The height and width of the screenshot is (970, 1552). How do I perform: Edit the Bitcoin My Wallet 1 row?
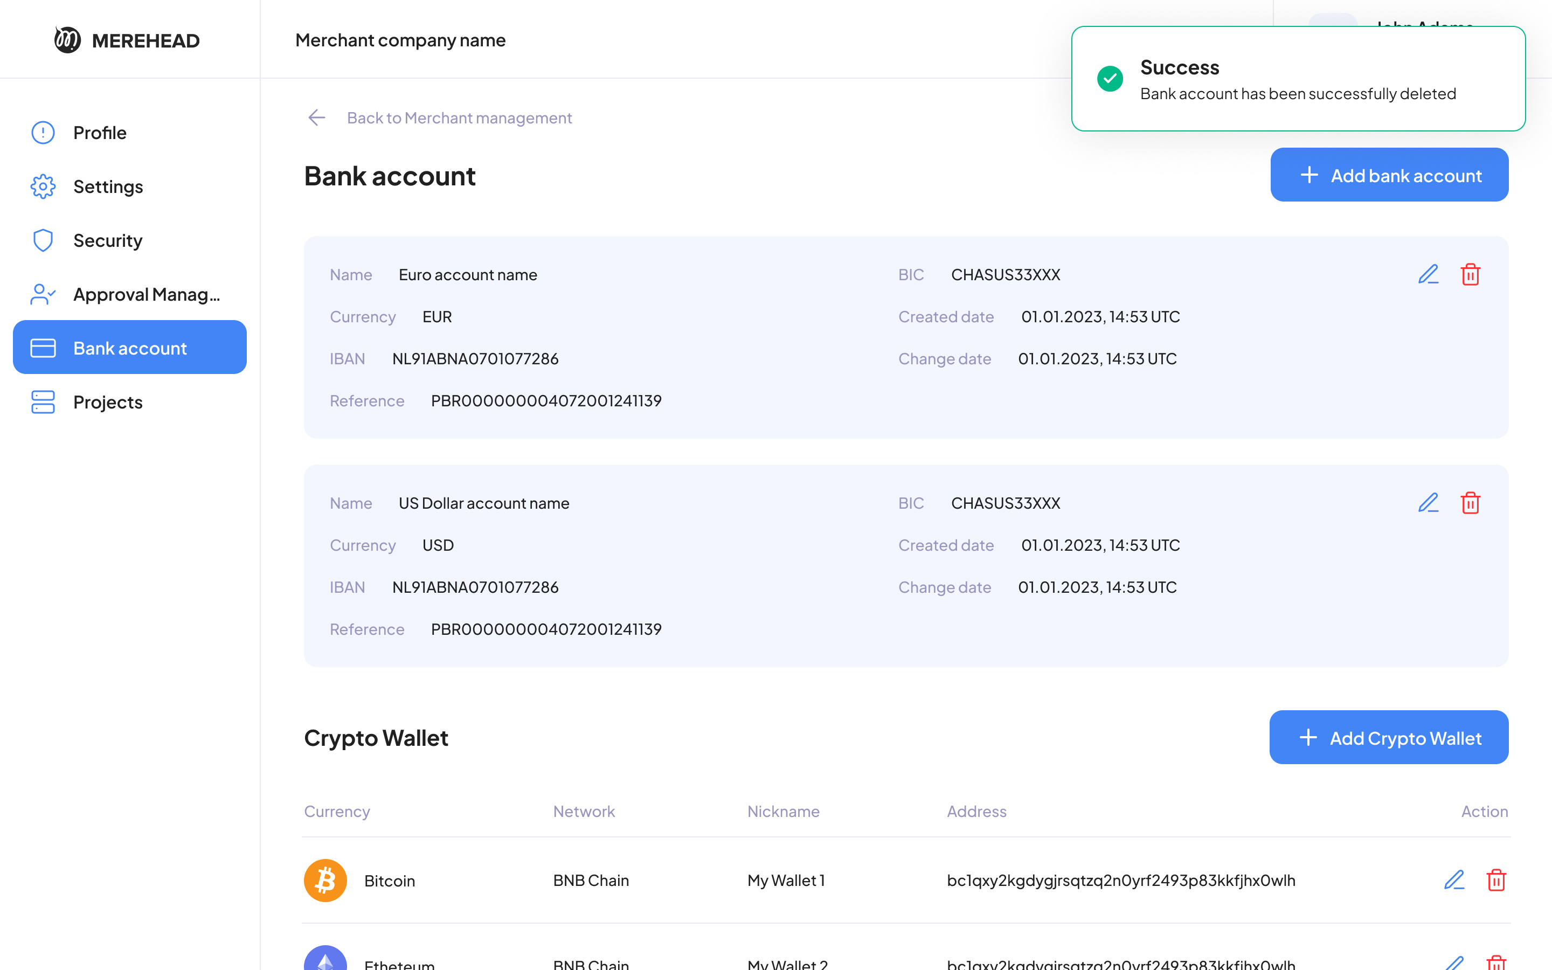(x=1454, y=879)
